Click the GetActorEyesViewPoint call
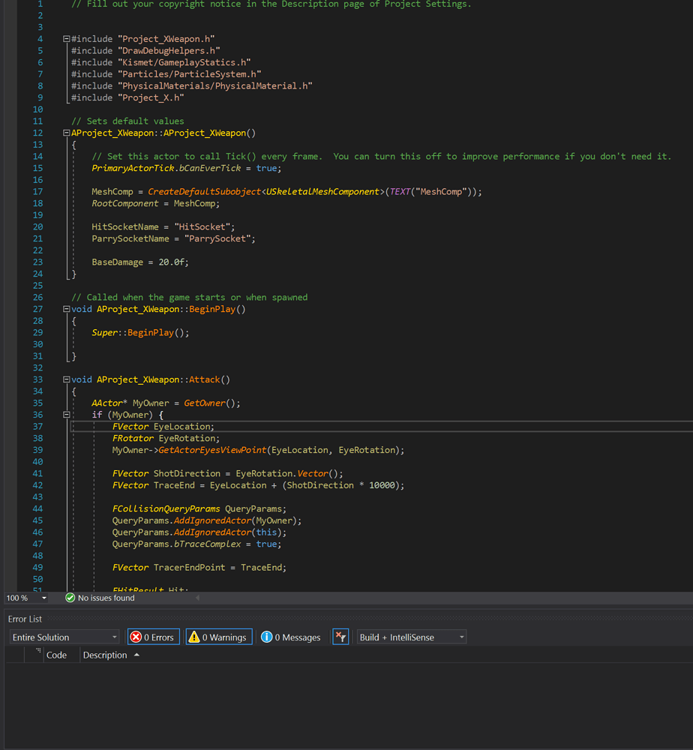The height and width of the screenshot is (750, 693). [x=212, y=450]
